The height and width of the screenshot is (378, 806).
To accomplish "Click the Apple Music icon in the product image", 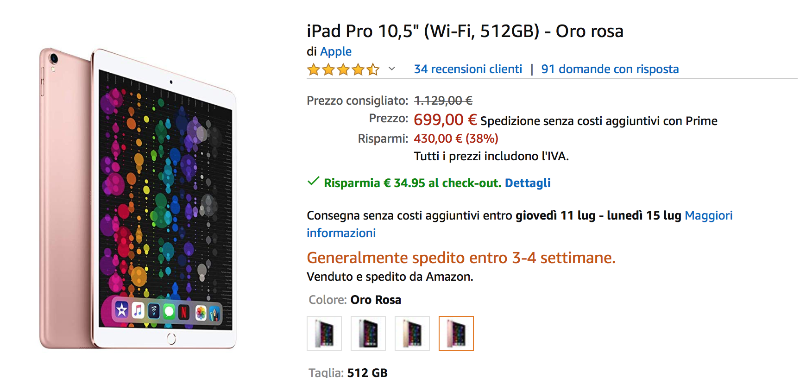I will pyautogui.click(x=138, y=310).
